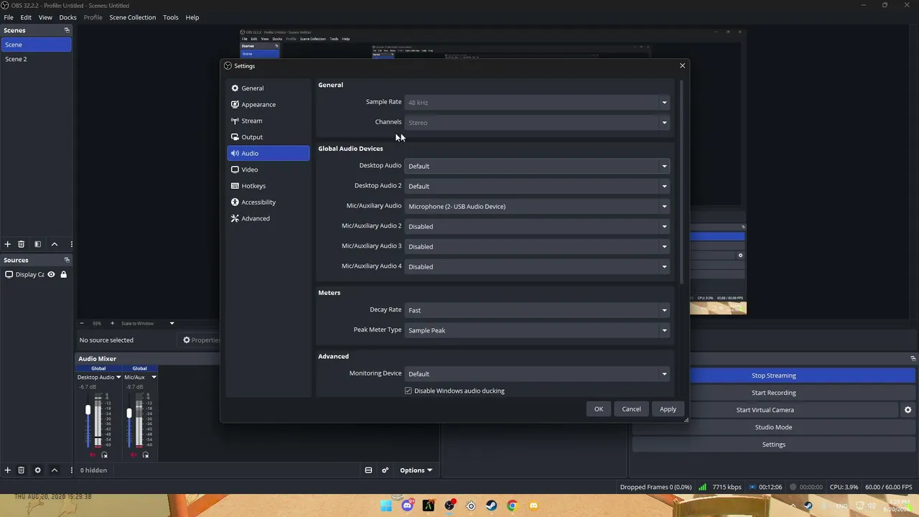
Task: Click Stop Streaming button
Action: point(773,376)
